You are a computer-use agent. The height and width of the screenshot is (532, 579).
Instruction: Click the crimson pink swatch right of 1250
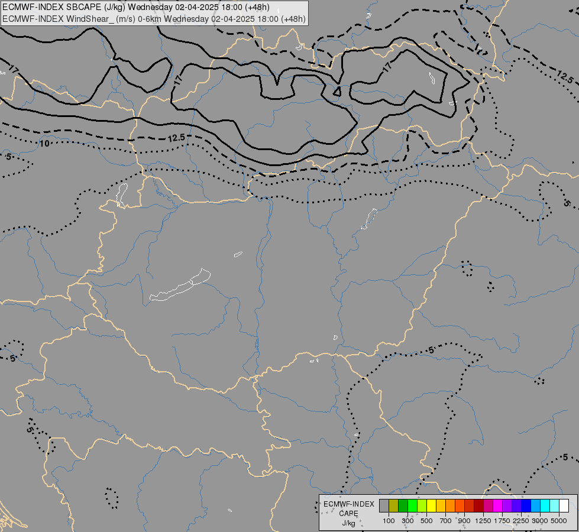[488, 505]
